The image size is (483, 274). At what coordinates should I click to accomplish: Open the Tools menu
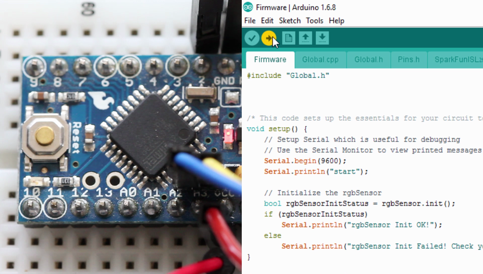click(314, 21)
